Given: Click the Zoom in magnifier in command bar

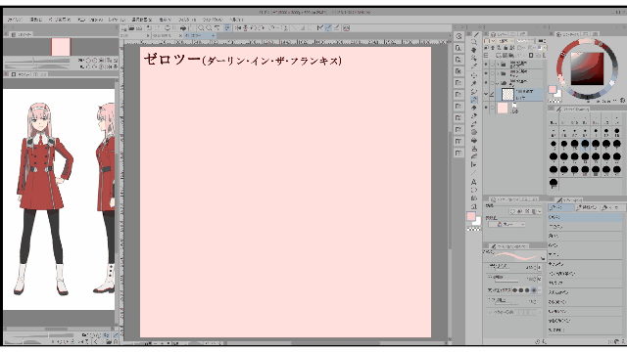Looking at the screenshot, I should tap(201, 28).
